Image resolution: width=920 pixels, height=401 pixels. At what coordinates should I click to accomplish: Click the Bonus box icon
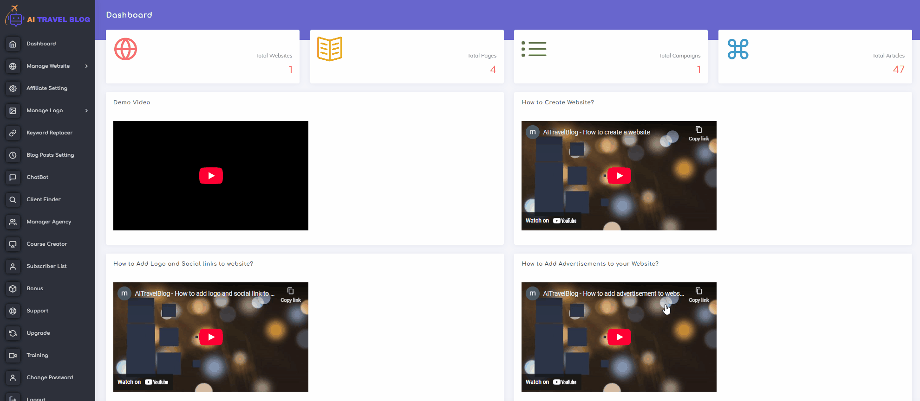pos(13,288)
